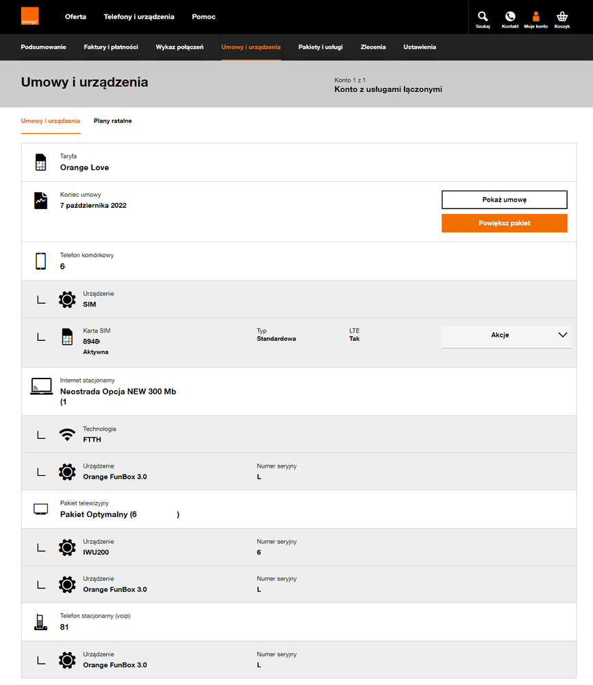Open the Pakiety i usługi tab
The width and height of the screenshot is (593, 685).
coord(320,47)
